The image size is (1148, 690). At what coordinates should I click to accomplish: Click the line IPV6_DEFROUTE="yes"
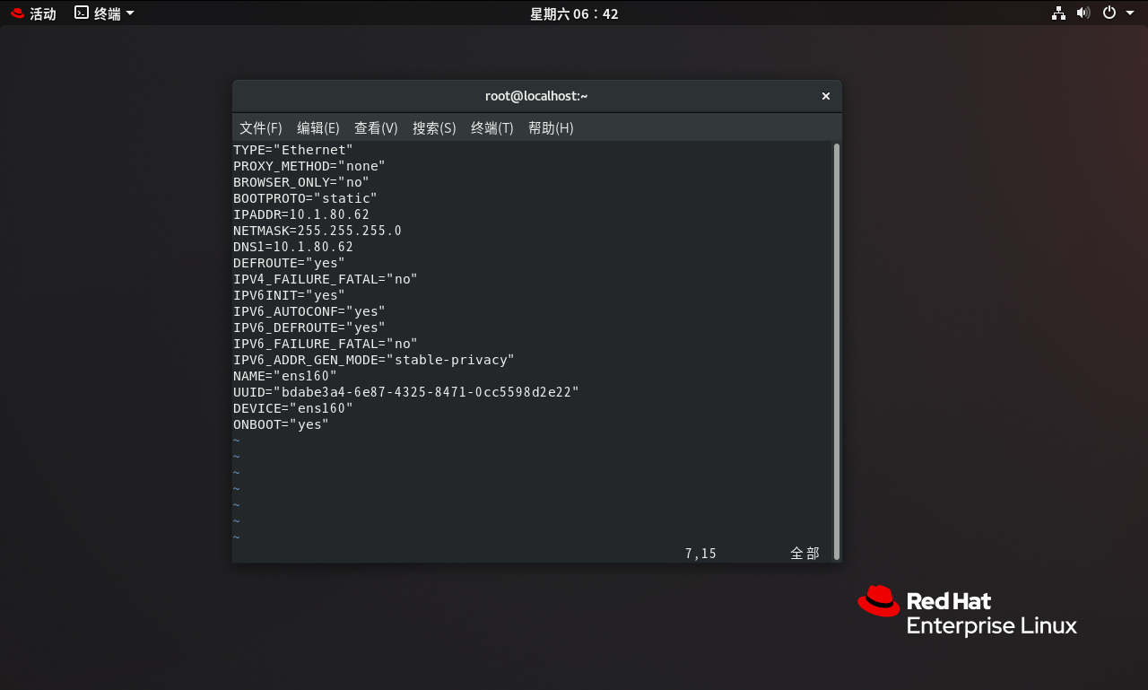(309, 328)
